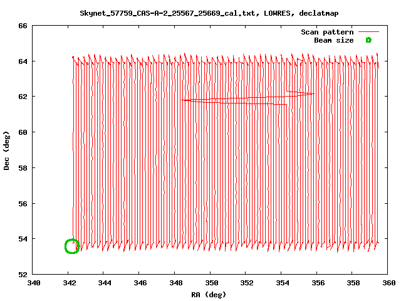Click y-axis tick value 52

[23, 275]
